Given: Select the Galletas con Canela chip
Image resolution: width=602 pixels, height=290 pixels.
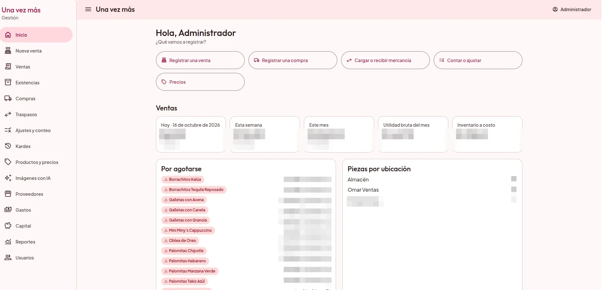Looking at the screenshot, I should pyautogui.click(x=185, y=210).
